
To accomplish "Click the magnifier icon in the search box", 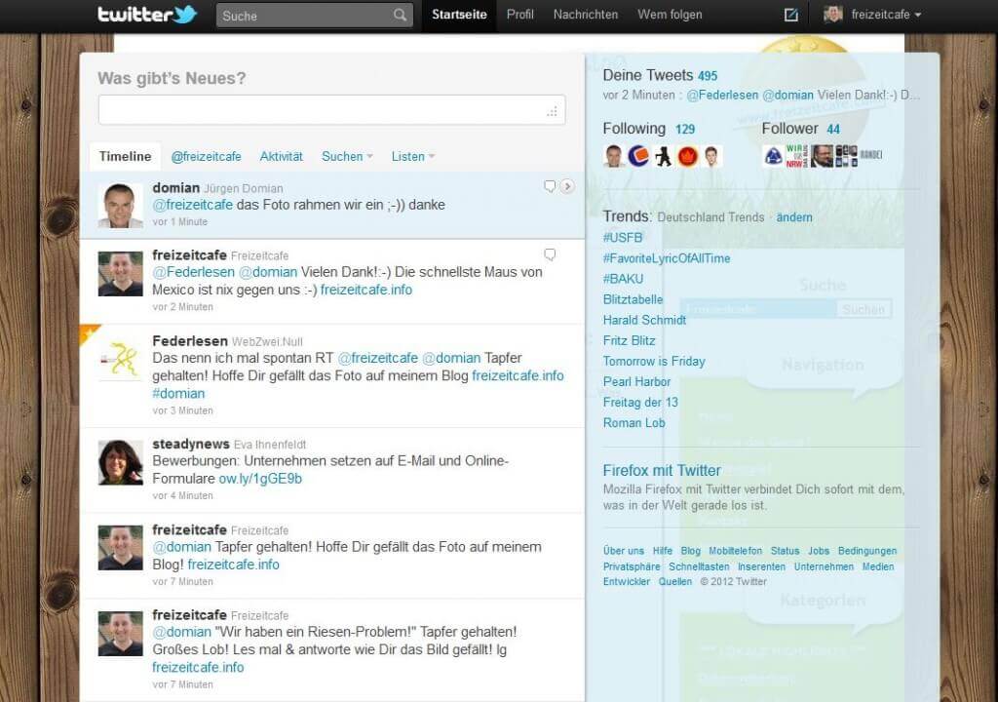I will click(400, 15).
